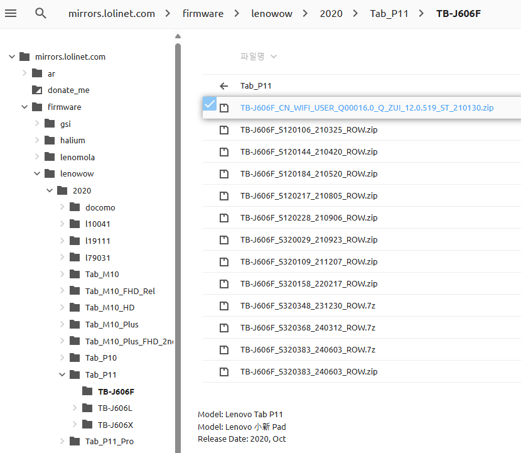This screenshot has height=453, width=521.
Task: Select Tab_M10_FHD_Rel in folder tree
Action: [120, 291]
